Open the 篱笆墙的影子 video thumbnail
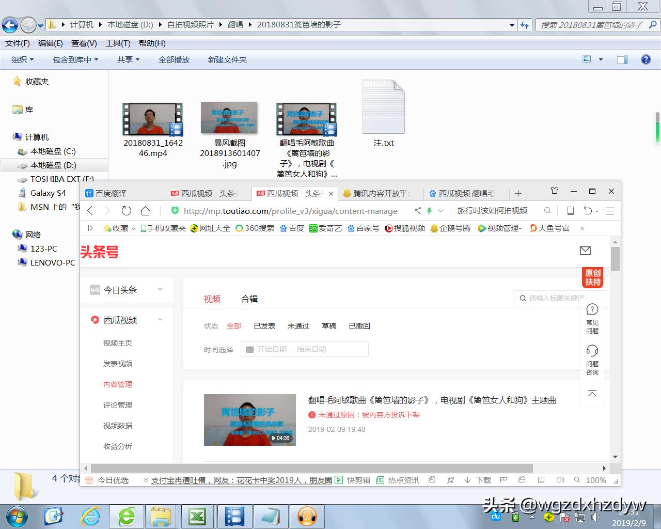Viewport: 661px width, 529px height. 250,420
